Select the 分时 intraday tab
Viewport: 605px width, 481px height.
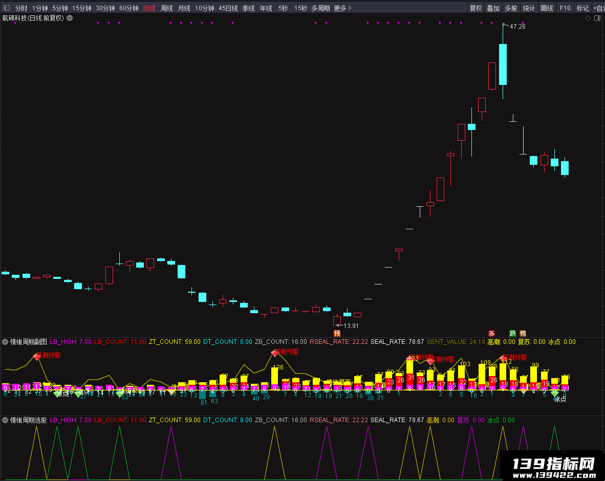click(x=21, y=8)
